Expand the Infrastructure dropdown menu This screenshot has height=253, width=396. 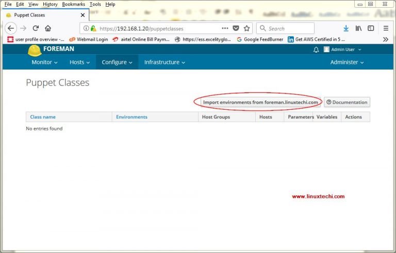[164, 62]
